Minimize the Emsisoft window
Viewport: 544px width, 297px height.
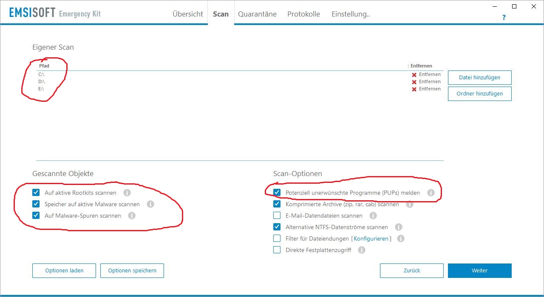point(495,6)
